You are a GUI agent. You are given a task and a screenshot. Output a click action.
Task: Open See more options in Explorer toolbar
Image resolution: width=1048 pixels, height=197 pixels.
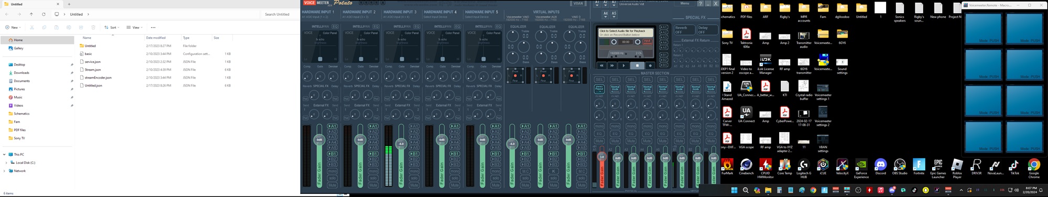point(153,27)
